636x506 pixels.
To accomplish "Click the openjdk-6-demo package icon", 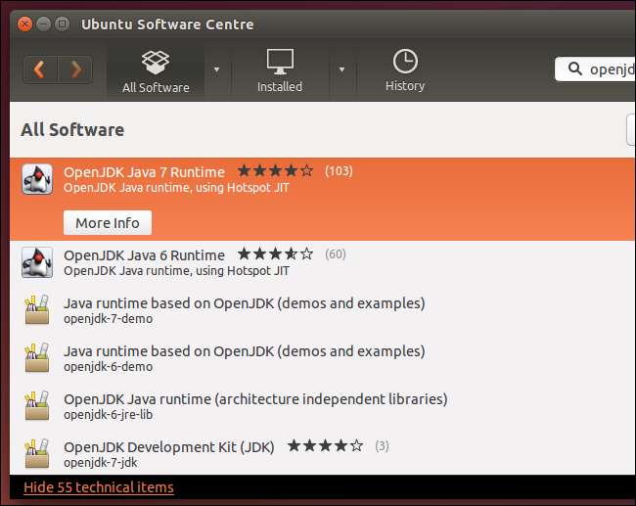I will pos(37,358).
